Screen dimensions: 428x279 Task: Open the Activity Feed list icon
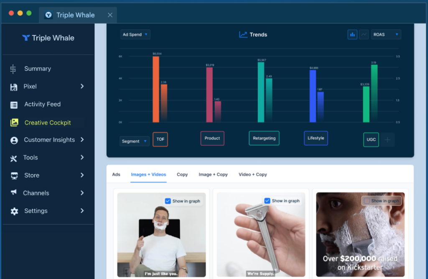click(x=14, y=105)
